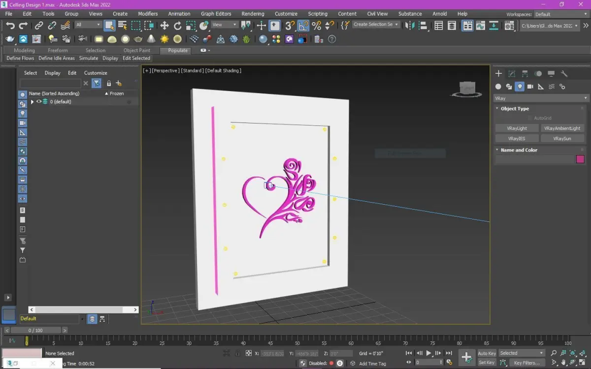Viewport: 591px width, 369px height.
Task: Switch to the Hierarchy panel tab
Action: (525, 73)
